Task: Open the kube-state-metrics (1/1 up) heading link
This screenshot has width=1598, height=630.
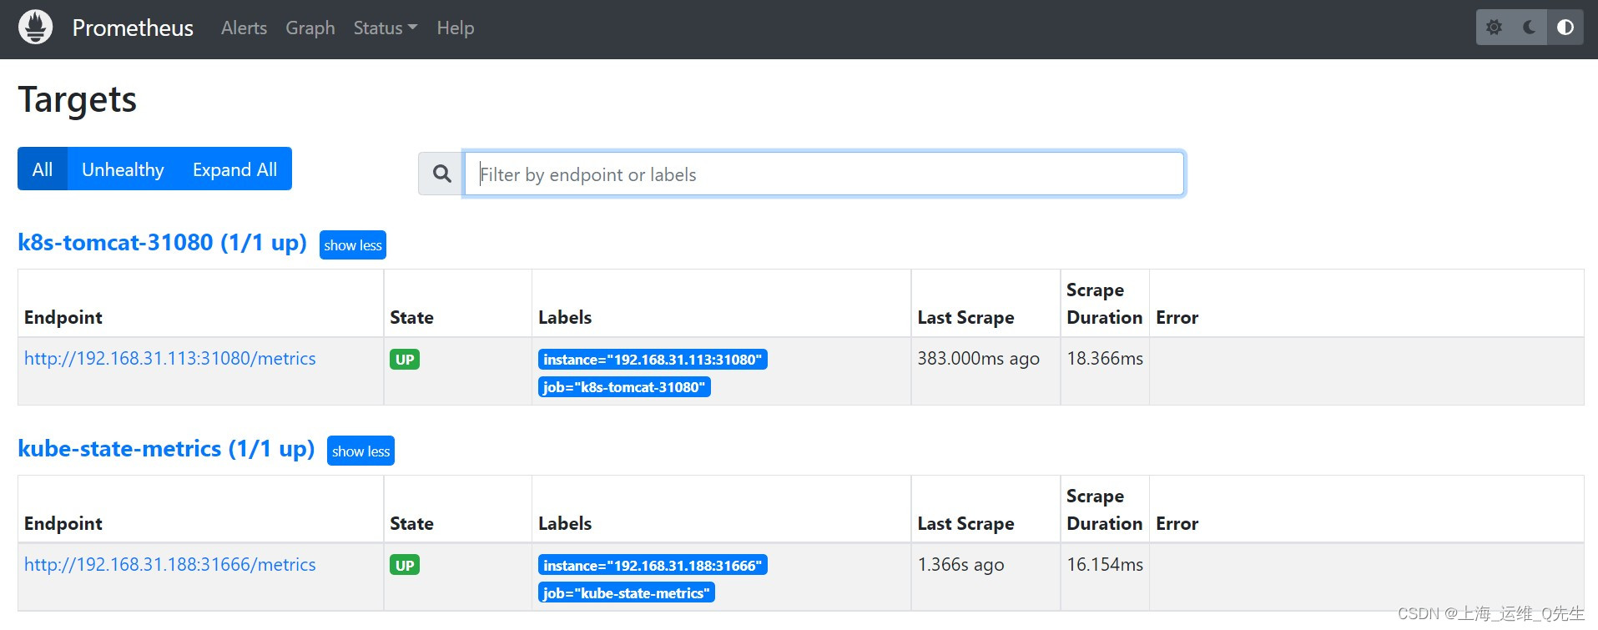Action: pos(166,448)
